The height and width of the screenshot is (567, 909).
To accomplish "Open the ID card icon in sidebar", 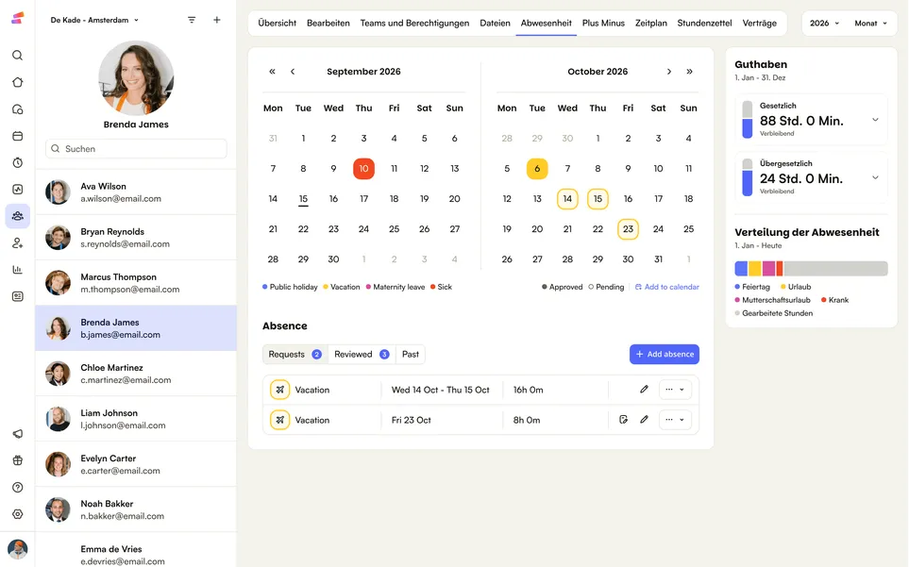I will click(x=17, y=296).
